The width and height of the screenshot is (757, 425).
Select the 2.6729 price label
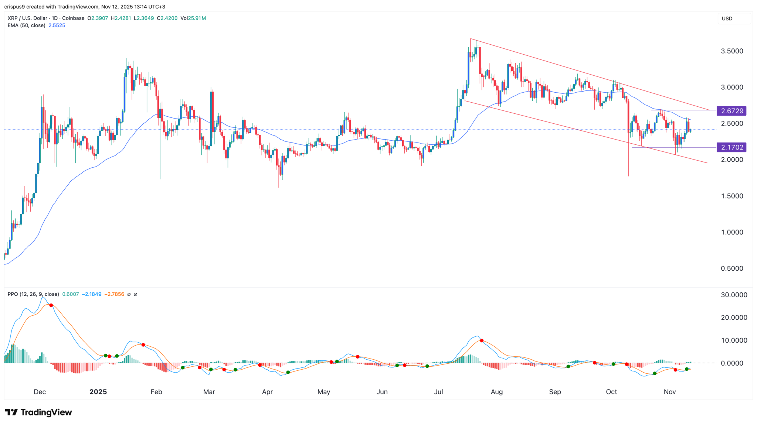coord(731,111)
